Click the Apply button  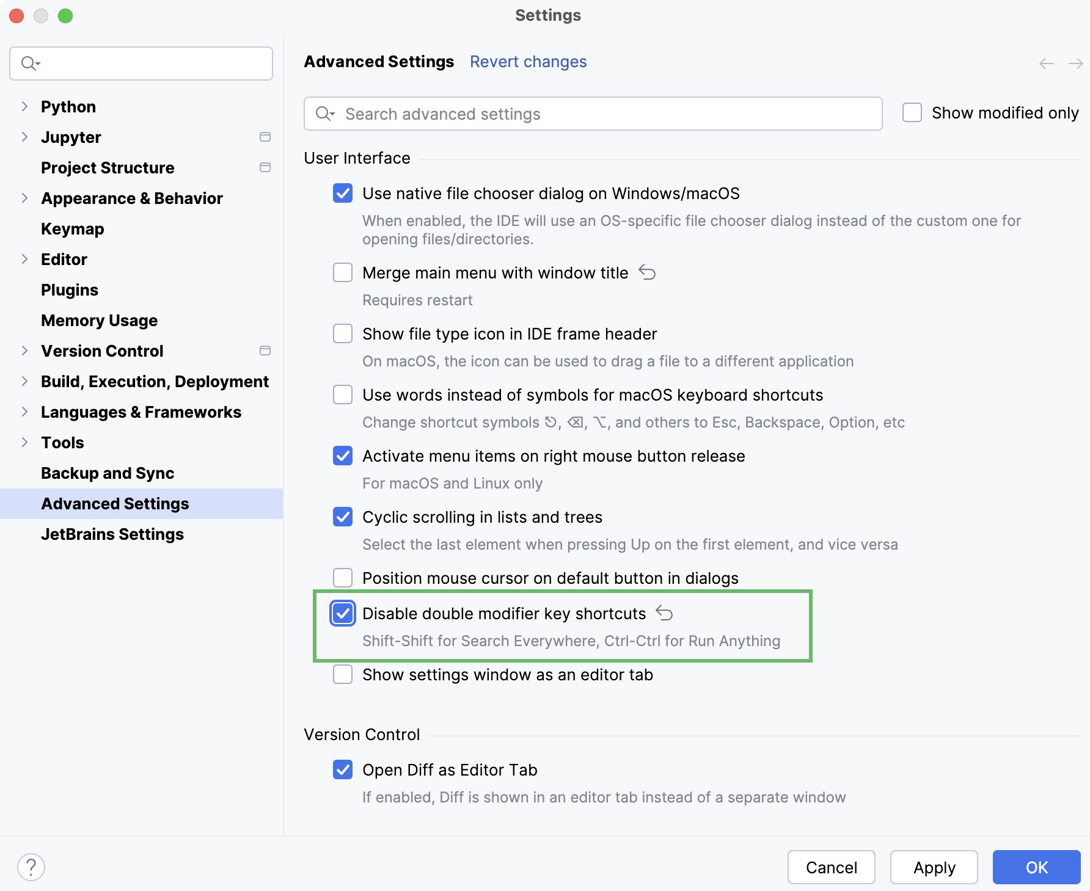tap(934, 867)
